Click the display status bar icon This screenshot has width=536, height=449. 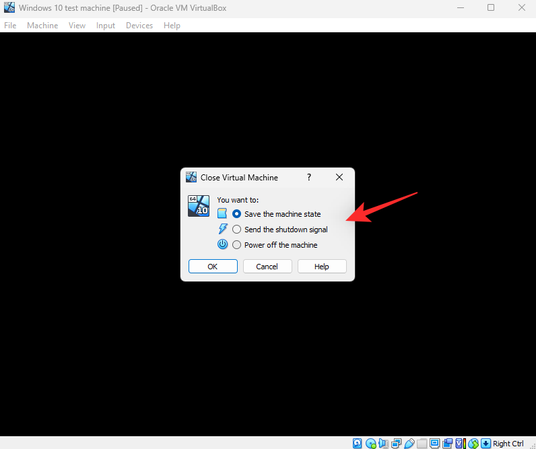coord(434,443)
